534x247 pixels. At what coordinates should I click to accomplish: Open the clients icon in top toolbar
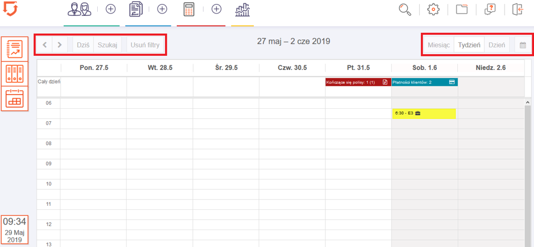tap(79, 10)
